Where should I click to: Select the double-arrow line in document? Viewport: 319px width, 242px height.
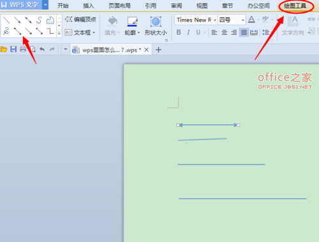tap(208, 125)
